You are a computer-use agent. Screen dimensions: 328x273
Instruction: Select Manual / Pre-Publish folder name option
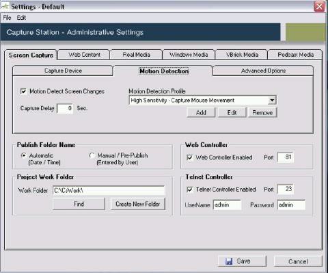click(92, 155)
